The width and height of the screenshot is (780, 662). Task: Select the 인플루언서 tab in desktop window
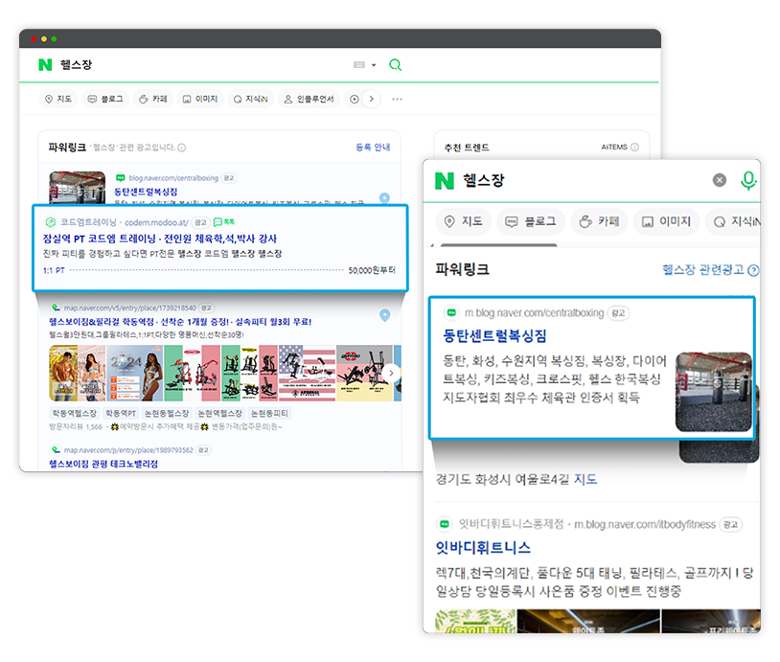pyautogui.click(x=309, y=99)
